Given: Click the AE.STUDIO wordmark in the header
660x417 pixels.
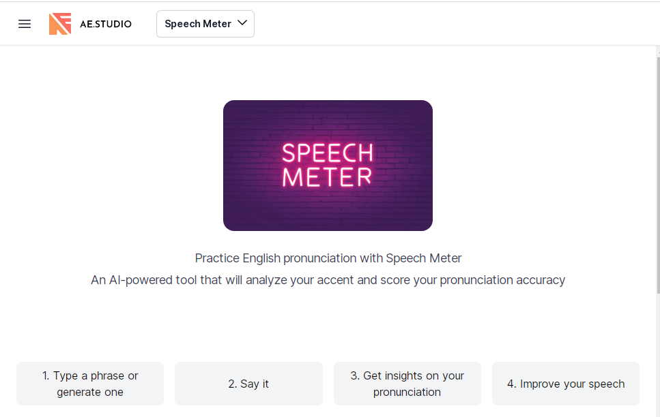Looking at the screenshot, I should tap(106, 23).
